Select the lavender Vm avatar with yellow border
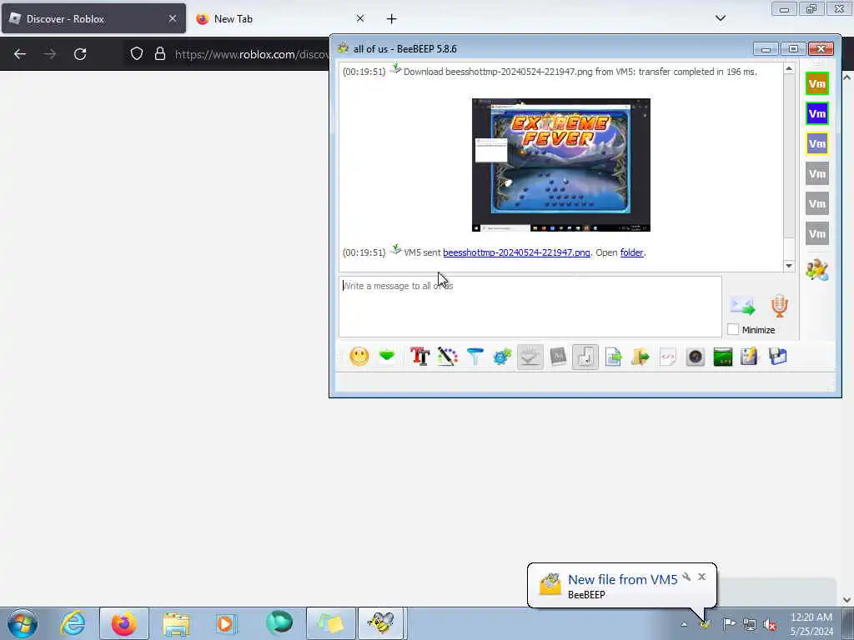Viewport: 854px width, 640px height. [x=817, y=143]
